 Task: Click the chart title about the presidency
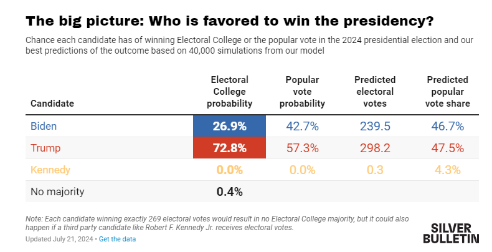click(x=230, y=21)
